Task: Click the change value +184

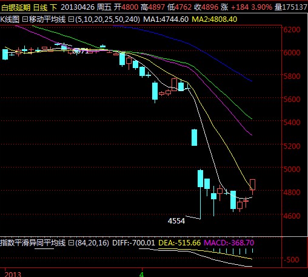Action: pyautogui.click(x=239, y=7)
